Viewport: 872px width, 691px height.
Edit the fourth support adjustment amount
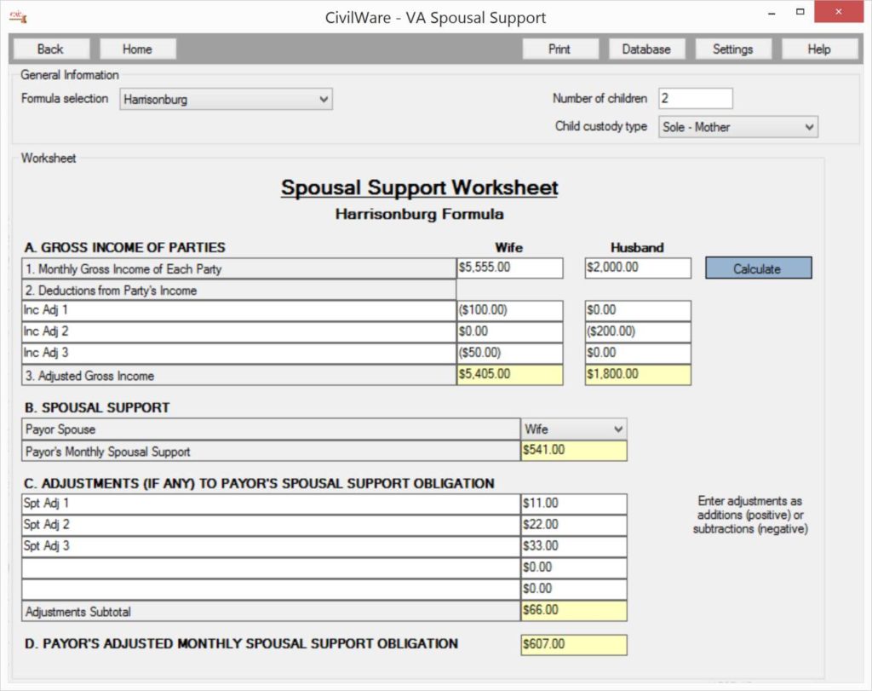pyautogui.click(x=573, y=567)
